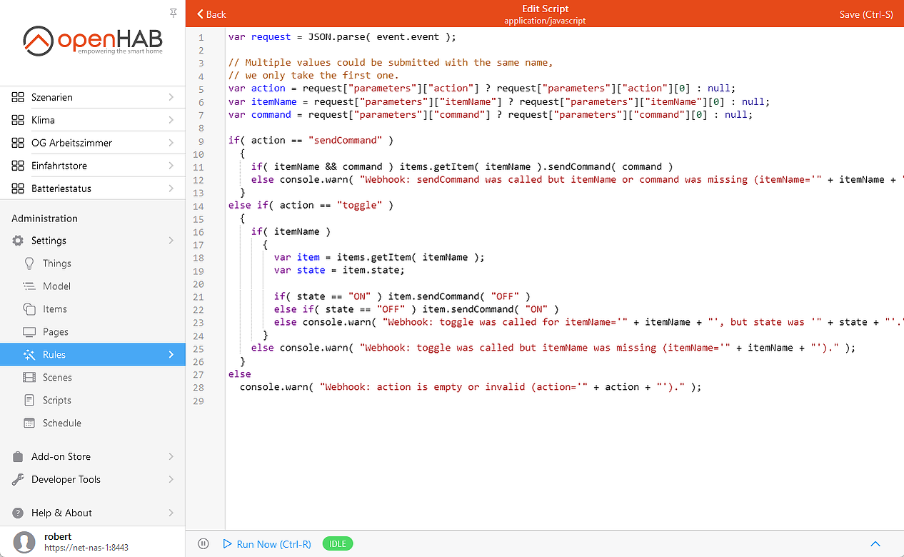Expand the OG Arbeitszimmer chevron
904x557 pixels.
pos(171,143)
